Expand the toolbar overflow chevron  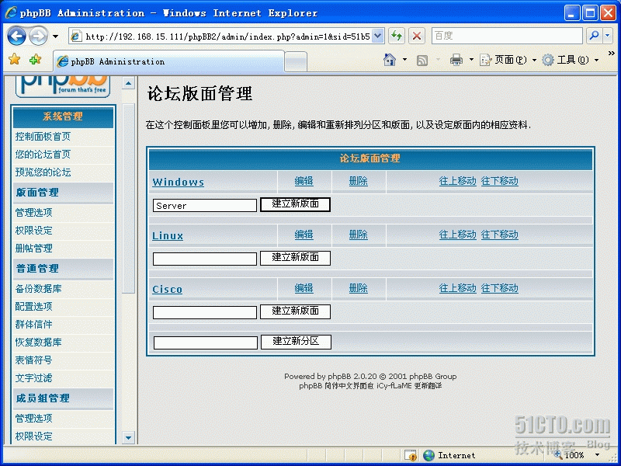click(611, 54)
